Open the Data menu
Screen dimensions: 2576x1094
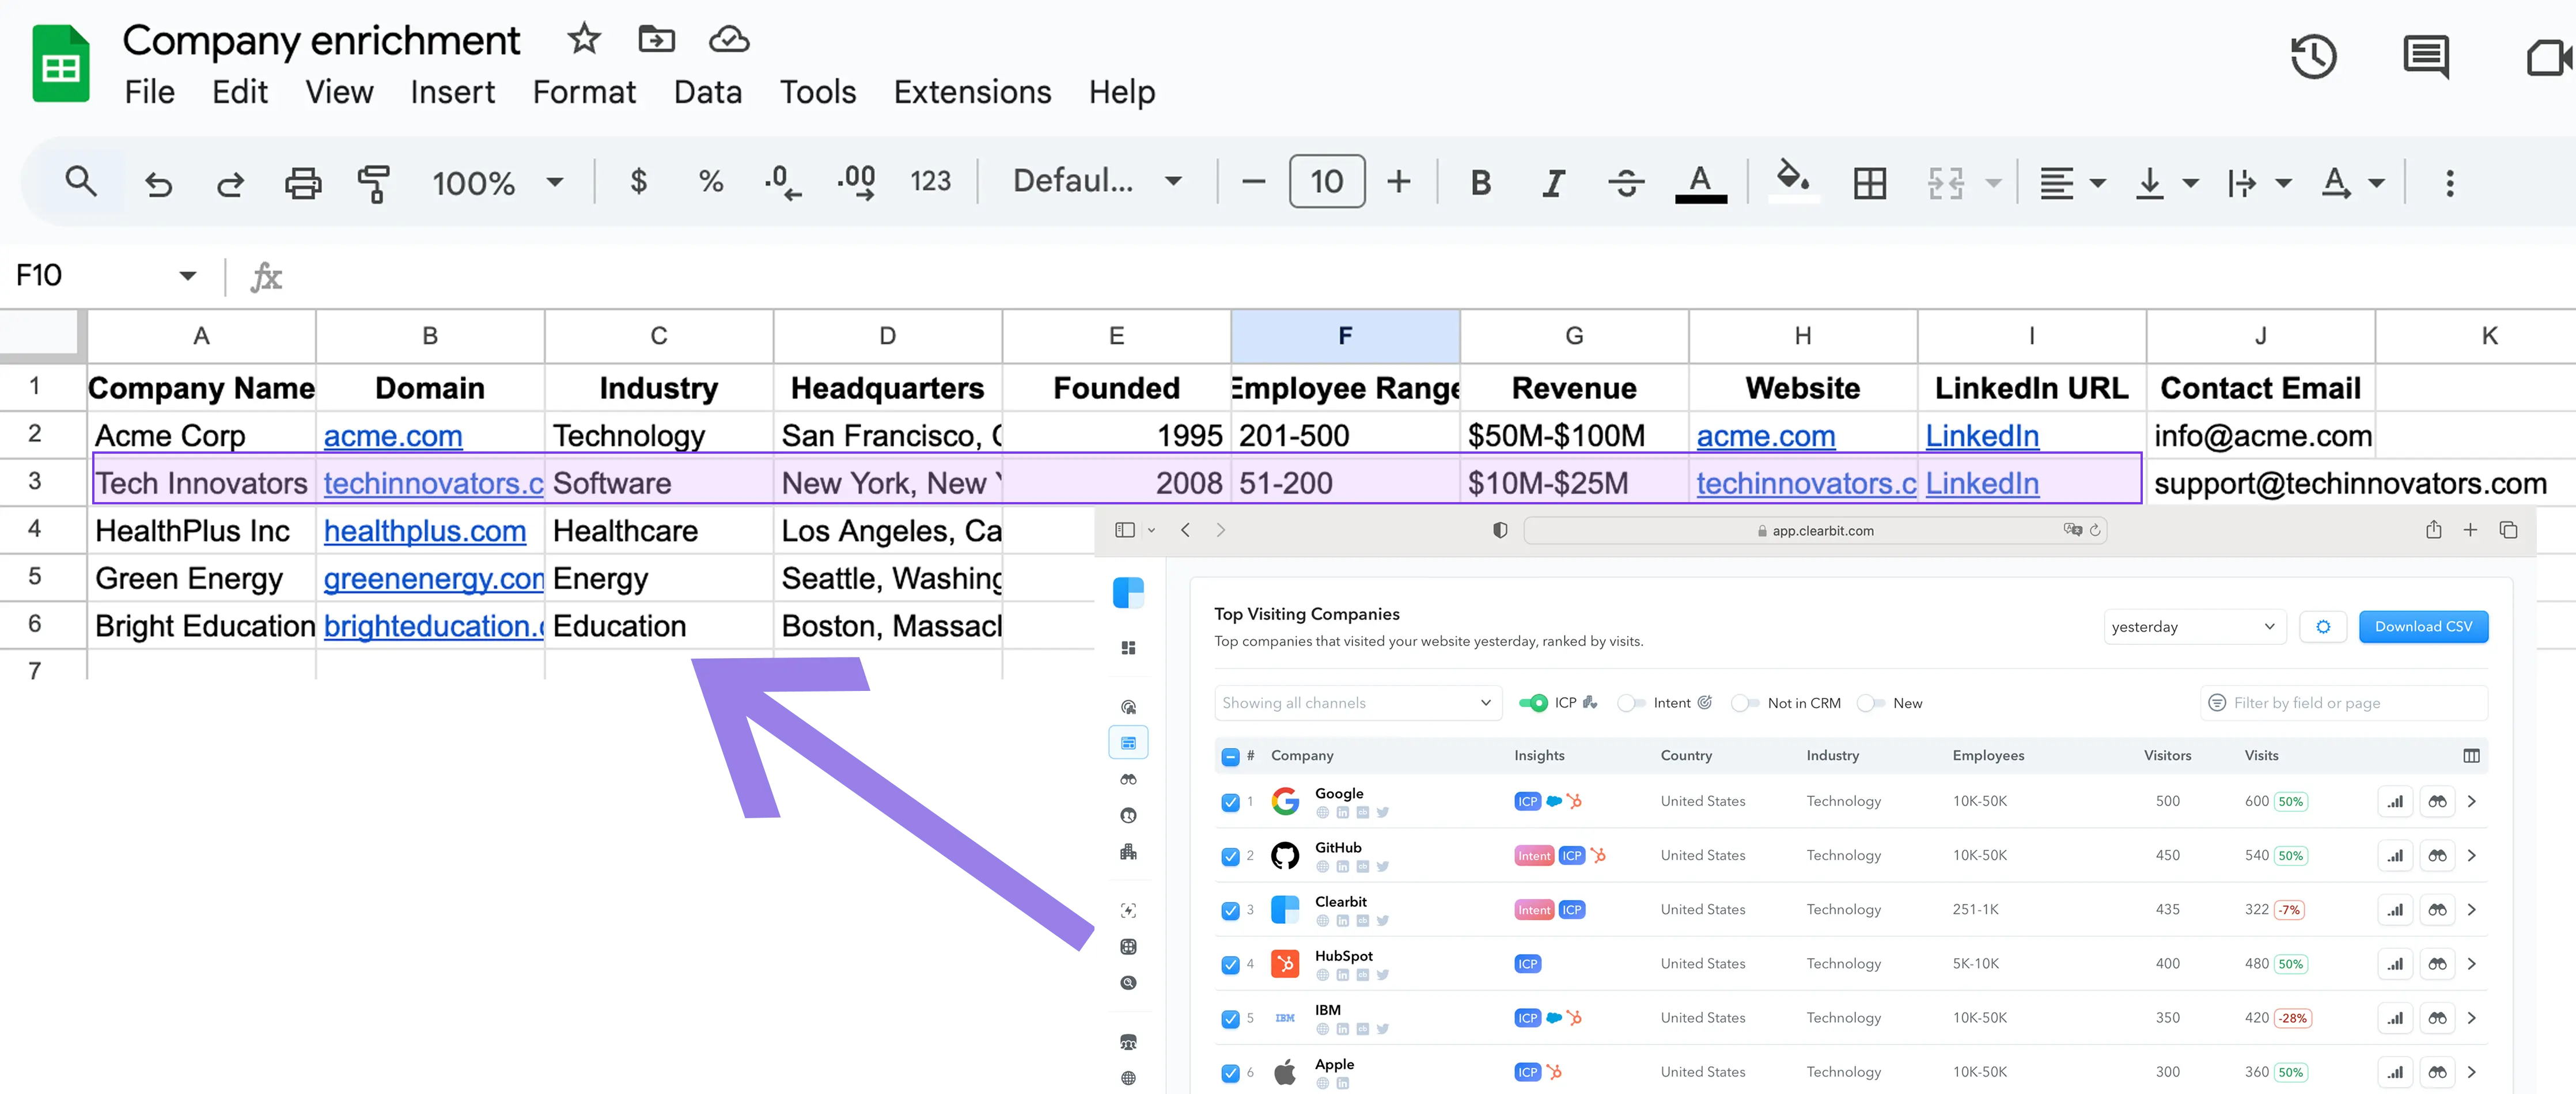707,92
